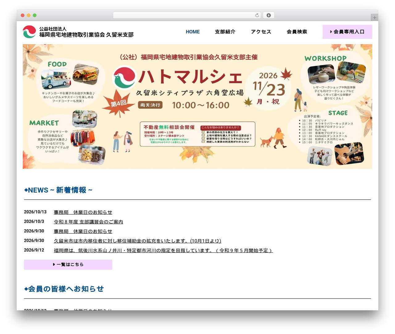Click the date 2026/9/12 in the news list
Screen dimensions: 395x334
pyautogui.click(x=34, y=250)
